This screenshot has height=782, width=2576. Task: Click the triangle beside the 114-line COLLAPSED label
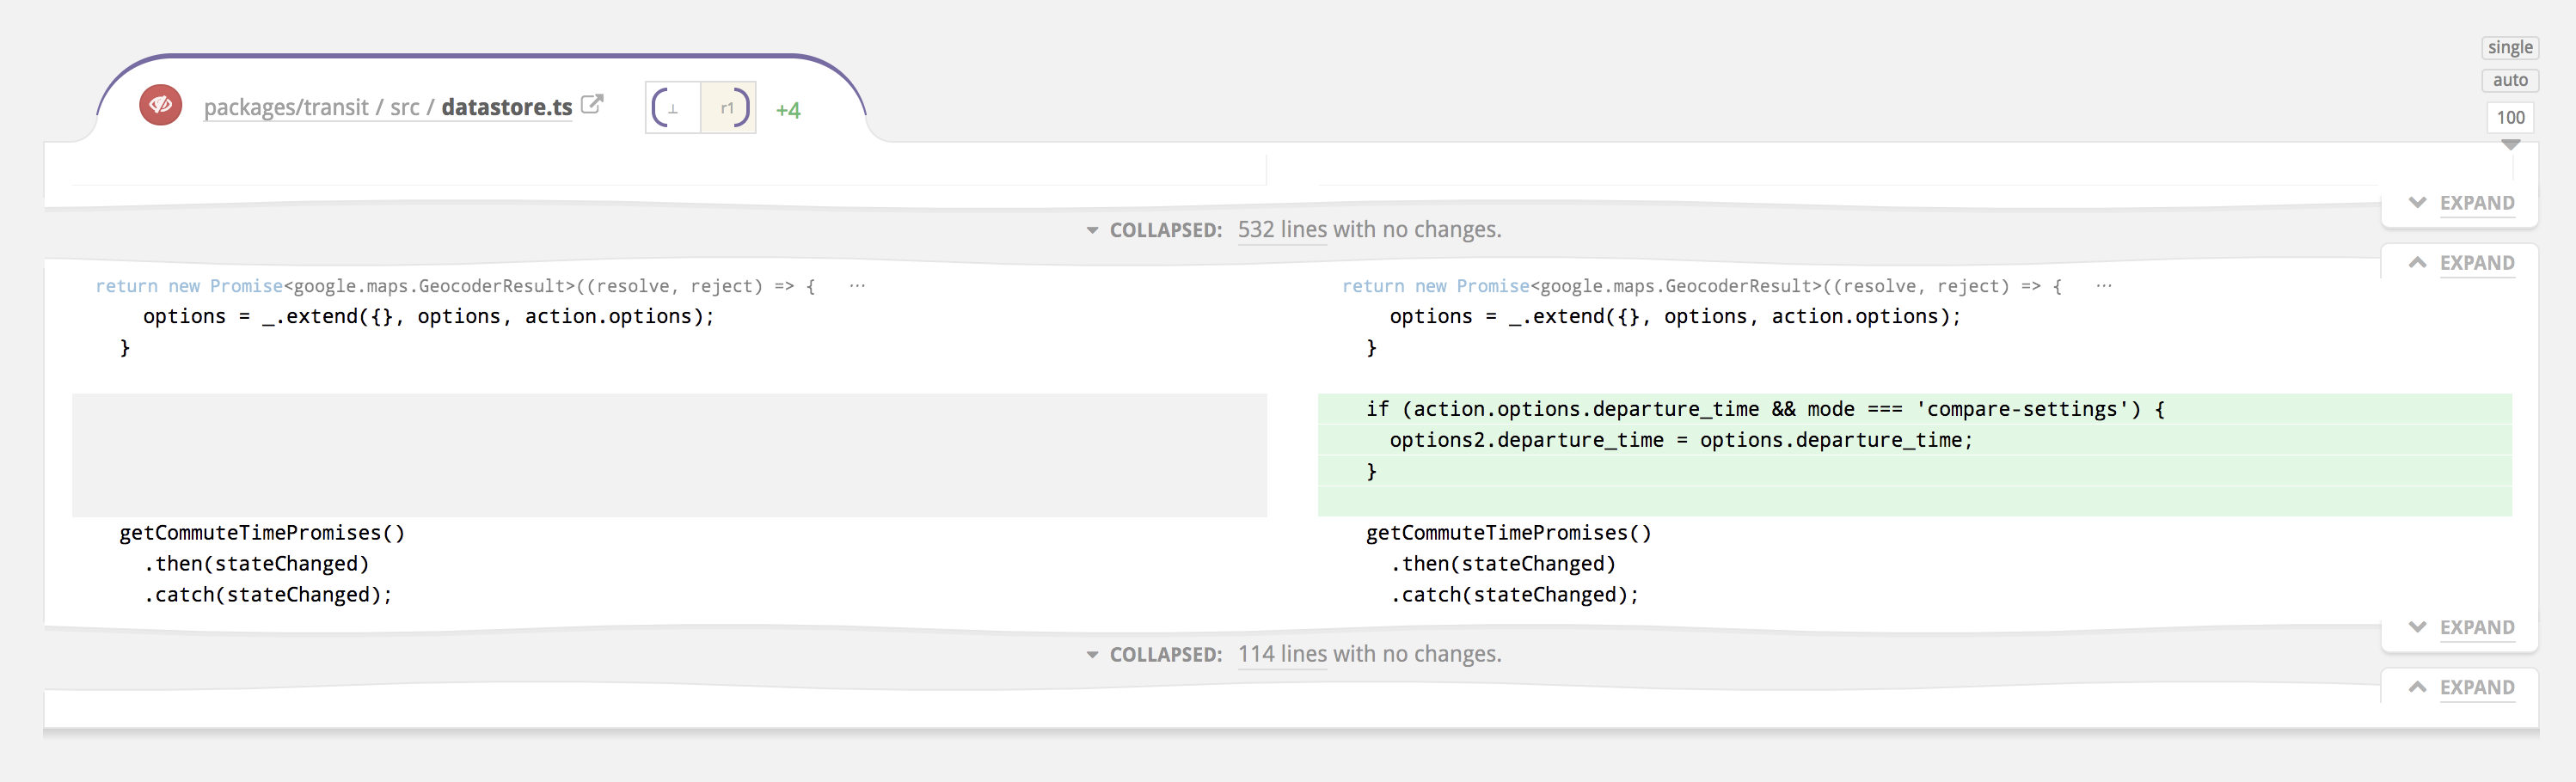click(x=1092, y=655)
